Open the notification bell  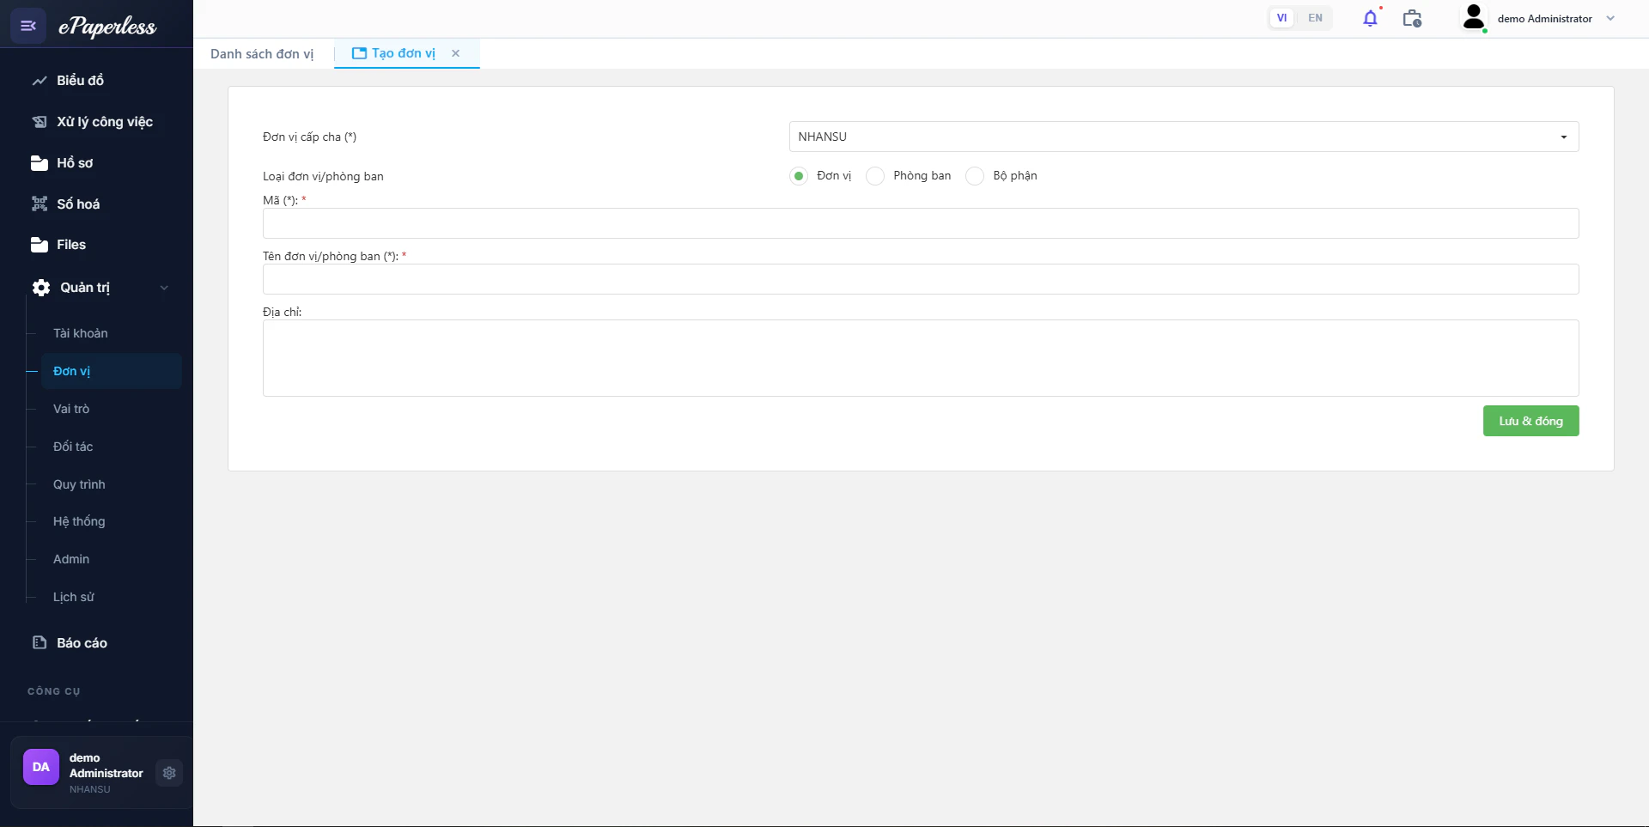pyautogui.click(x=1371, y=18)
